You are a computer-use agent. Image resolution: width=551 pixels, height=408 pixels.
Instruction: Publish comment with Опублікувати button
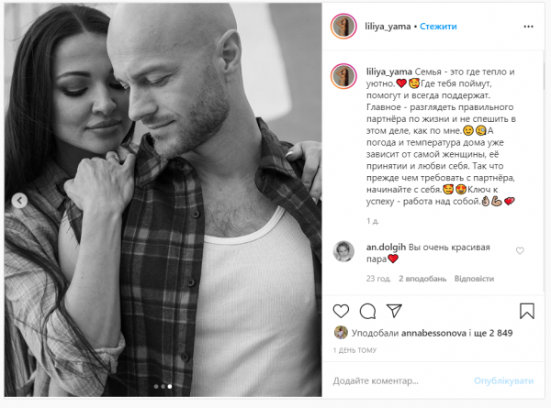503,380
